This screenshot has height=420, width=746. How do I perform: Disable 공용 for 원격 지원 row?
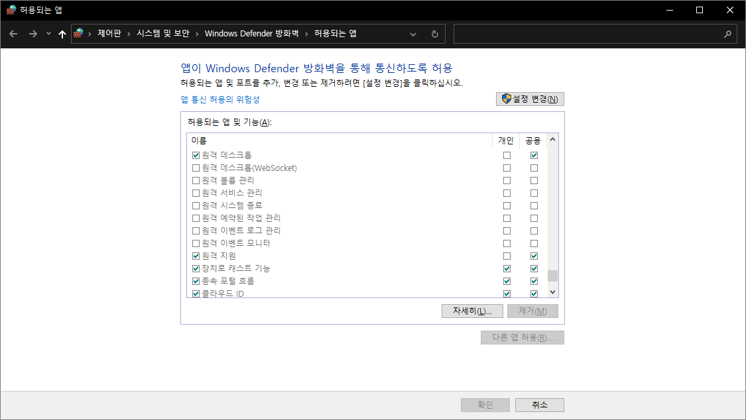pos(534,256)
